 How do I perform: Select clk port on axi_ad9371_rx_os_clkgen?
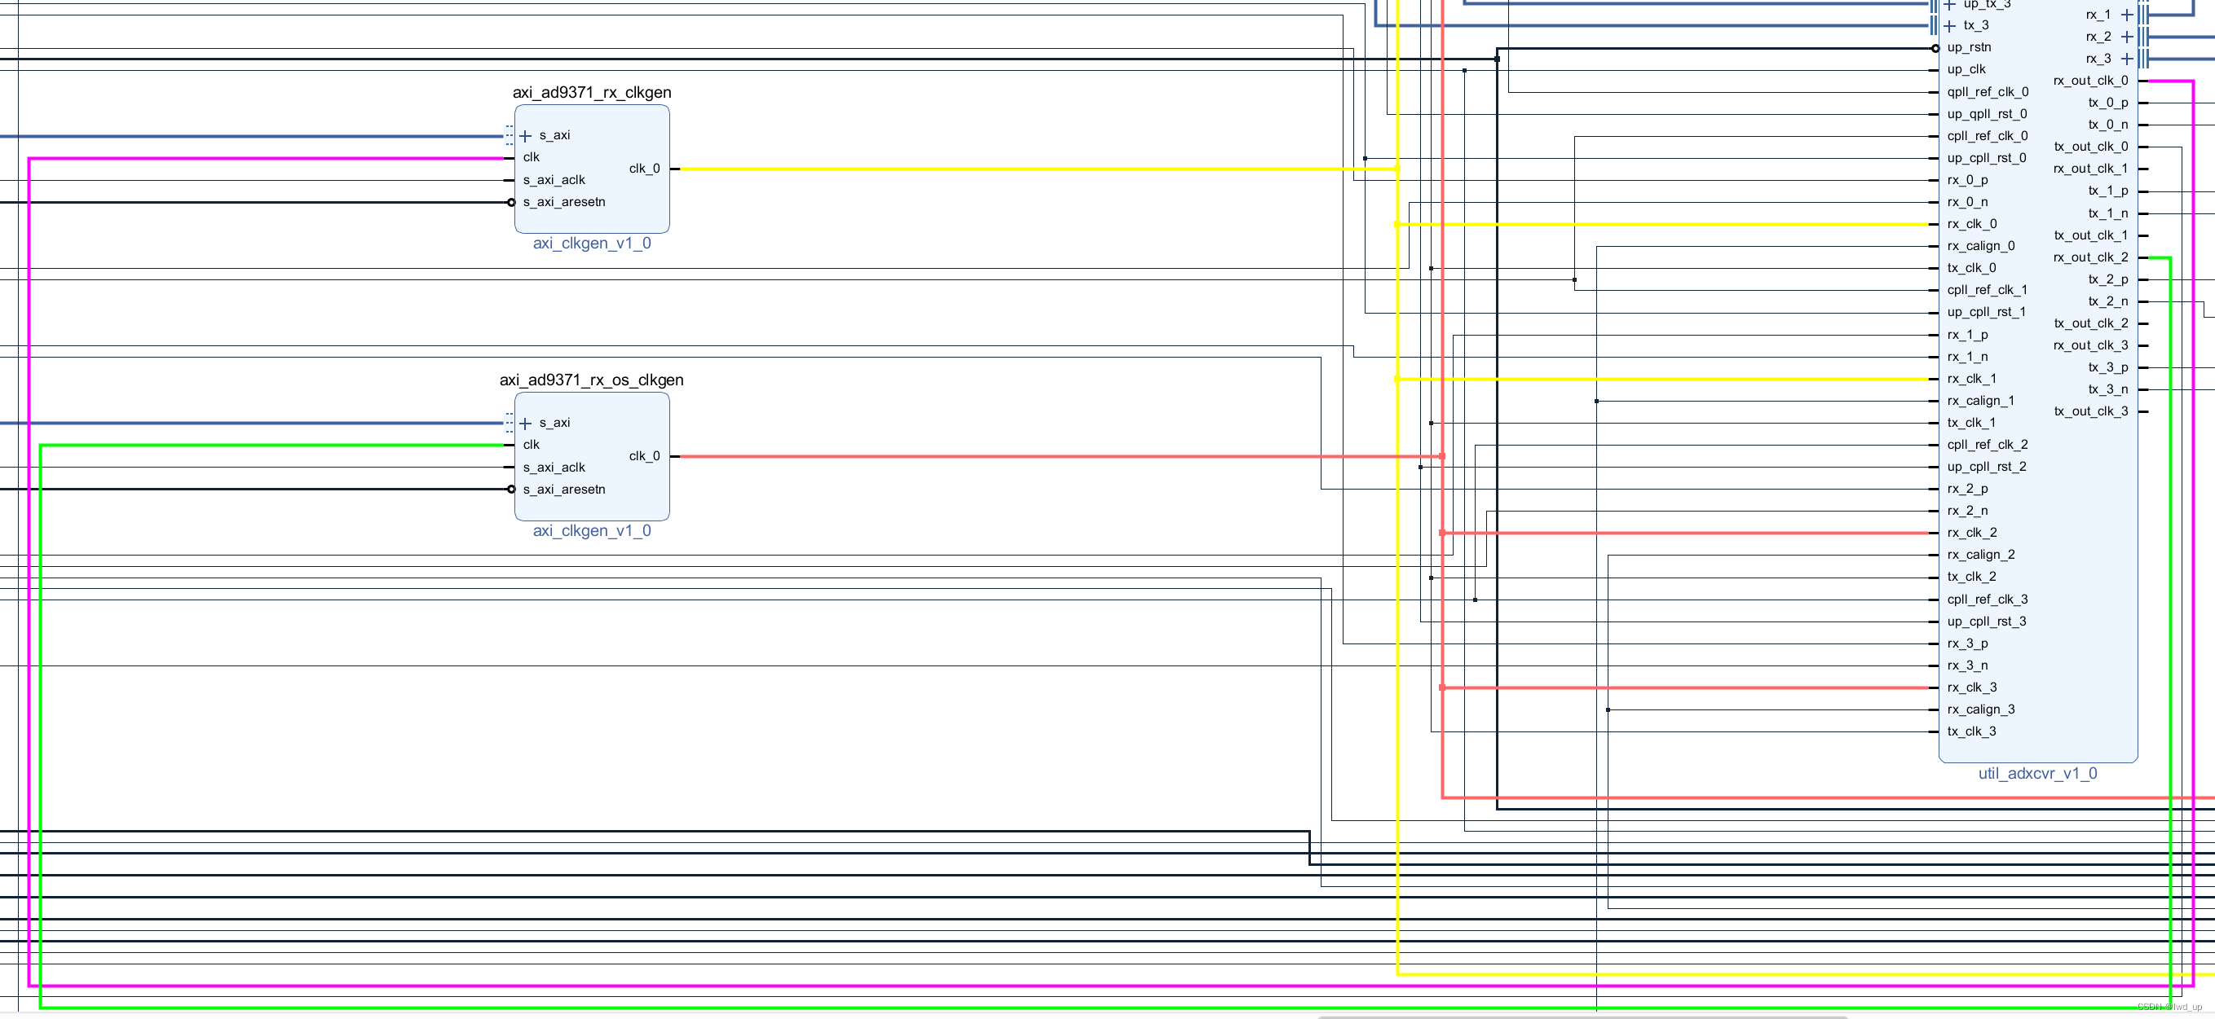pos(532,445)
